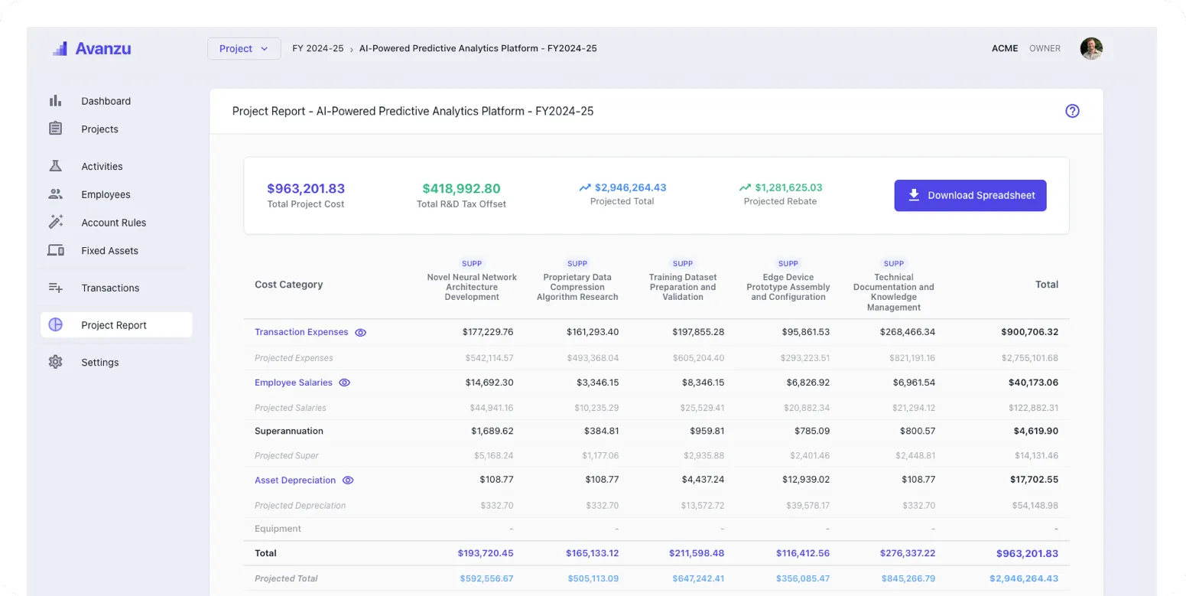Click the Fixed Assets icon
This screenshot has width=1186, height=596.
pyautogui.click(x=55, y=250)
